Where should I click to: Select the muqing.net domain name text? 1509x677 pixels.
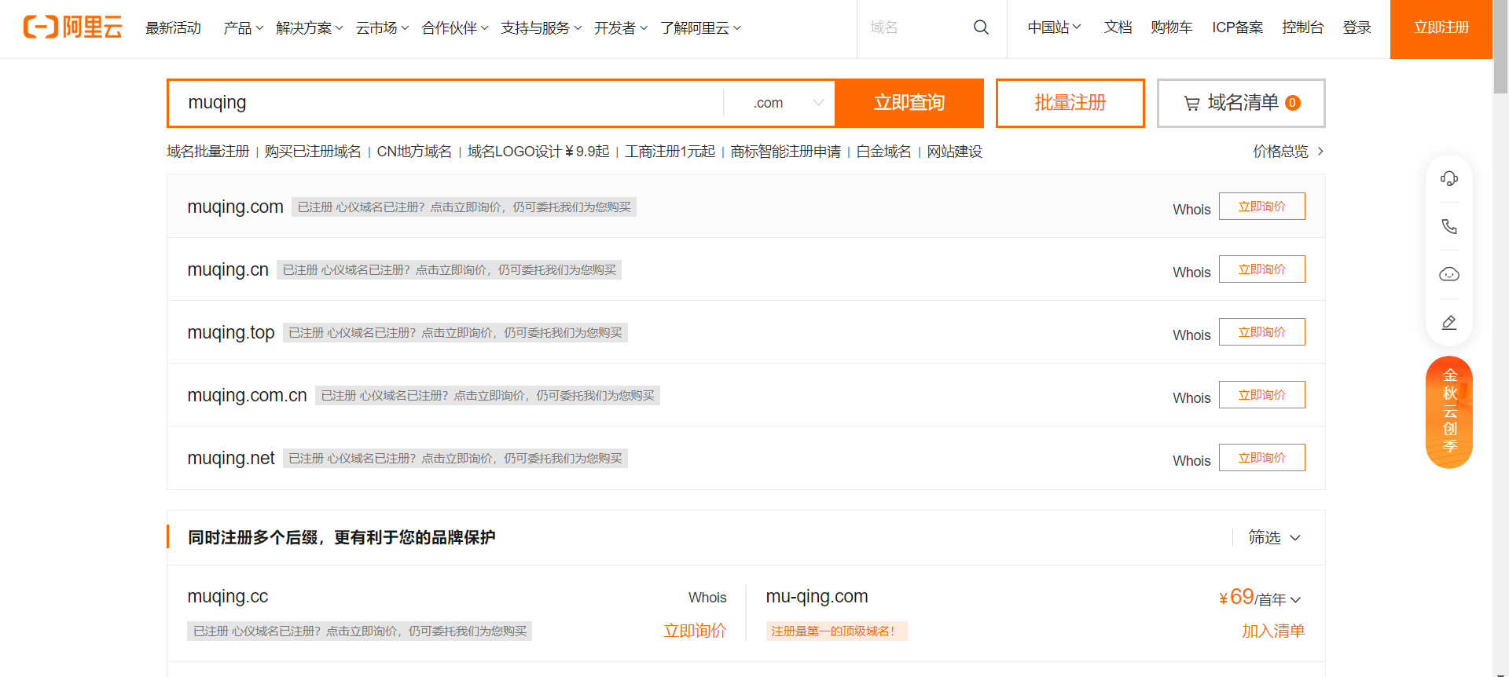[231, 458]
